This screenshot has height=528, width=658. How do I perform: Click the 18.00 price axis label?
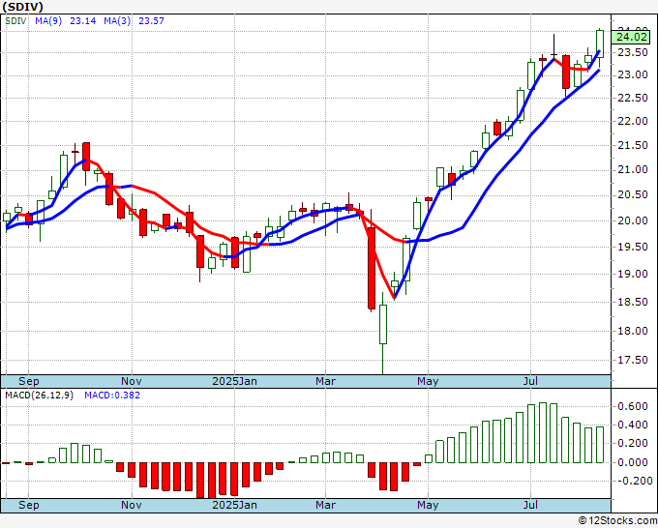[x=633, y=331]
